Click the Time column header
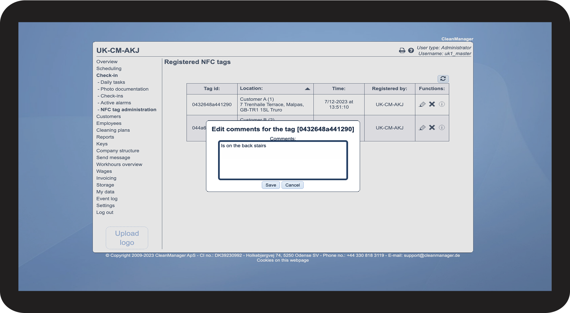570x313 pixels. pos(339,89)
